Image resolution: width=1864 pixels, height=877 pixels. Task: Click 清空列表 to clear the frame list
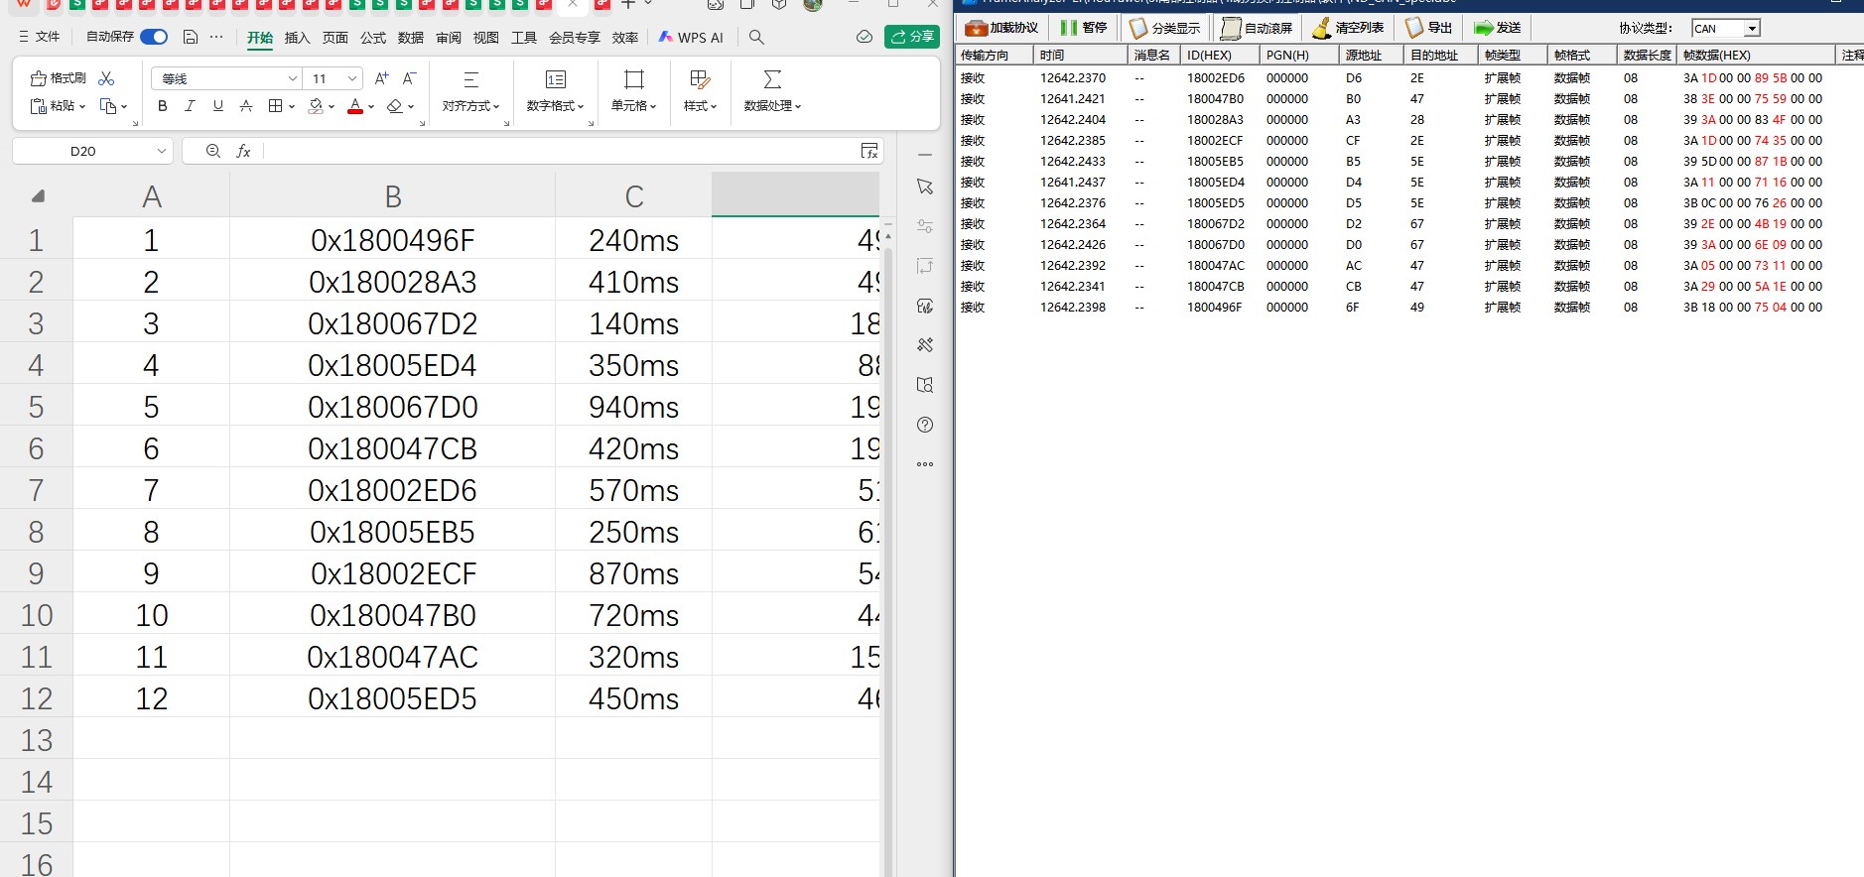1347,28
